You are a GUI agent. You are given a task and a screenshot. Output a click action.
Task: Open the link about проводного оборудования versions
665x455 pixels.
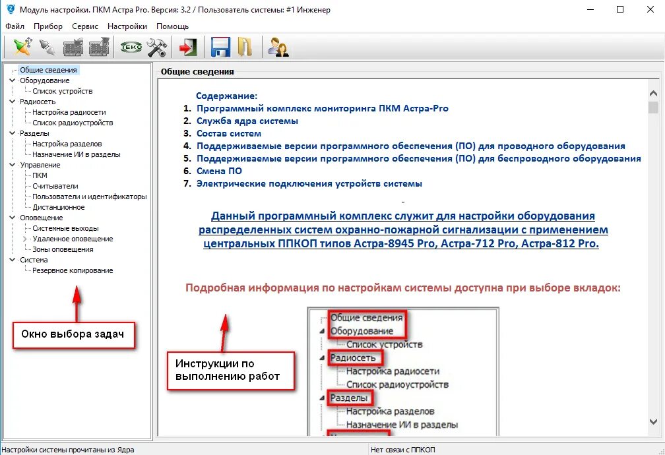[410, 146]
